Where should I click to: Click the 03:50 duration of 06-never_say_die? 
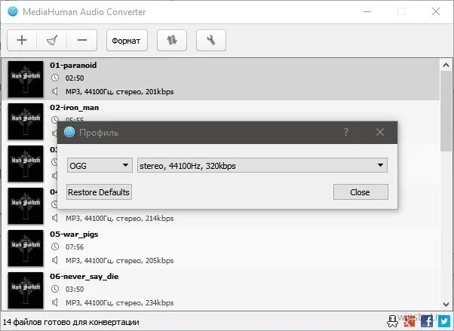pyautogui.click(x=75, y=290)
